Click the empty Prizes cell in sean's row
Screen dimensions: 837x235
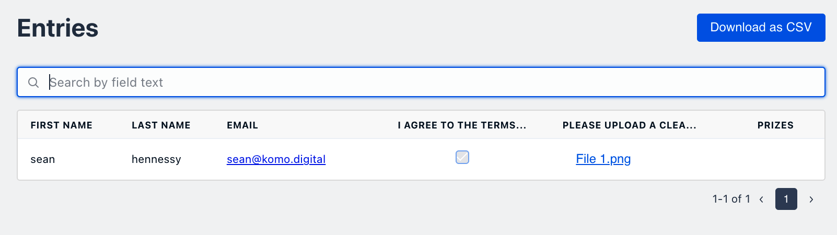click(x=775, y=159)
